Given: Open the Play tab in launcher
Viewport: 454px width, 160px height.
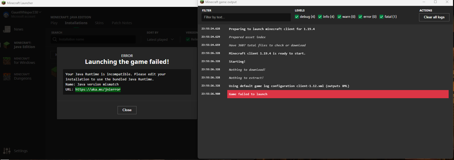Looking at the screenshot, I should tap(54, 23).
